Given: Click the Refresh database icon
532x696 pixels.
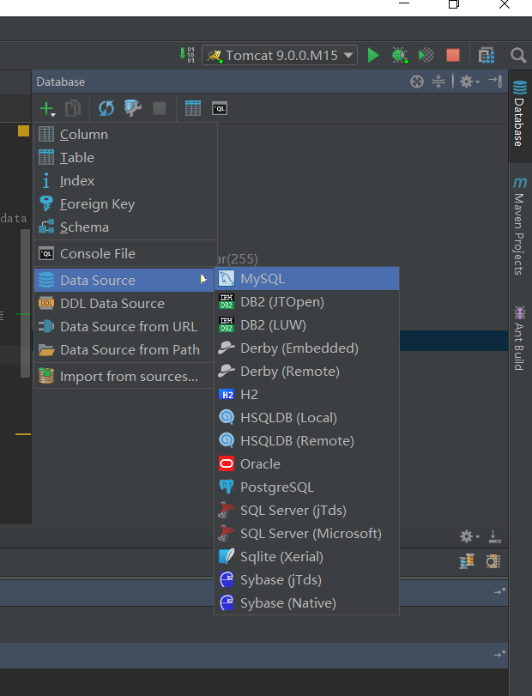Looking at the screenshot, I should click(106, 108).
